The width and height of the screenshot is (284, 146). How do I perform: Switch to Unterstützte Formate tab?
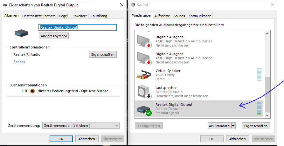click(39, 16)
